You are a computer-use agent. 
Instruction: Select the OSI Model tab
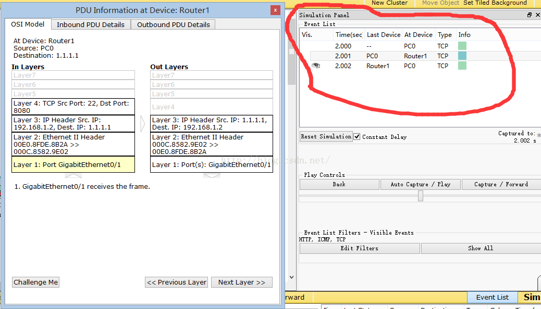(28, 24)
